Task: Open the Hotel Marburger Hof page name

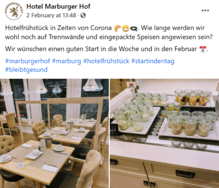Action: [x=58, y=6]
